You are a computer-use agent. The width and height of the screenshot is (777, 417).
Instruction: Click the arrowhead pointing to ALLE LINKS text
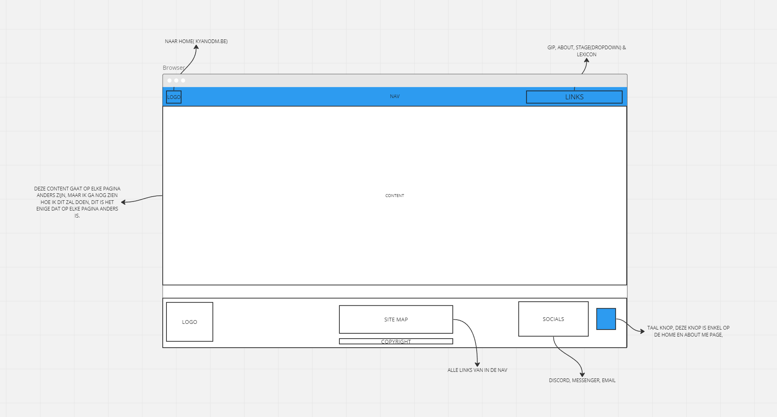click(477, 364)
